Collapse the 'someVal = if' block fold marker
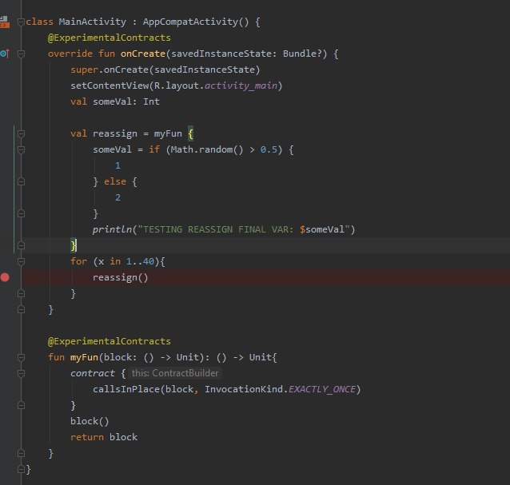Image resolution: width=510 pixels, height=485 pixels. (x=21, y=149)
